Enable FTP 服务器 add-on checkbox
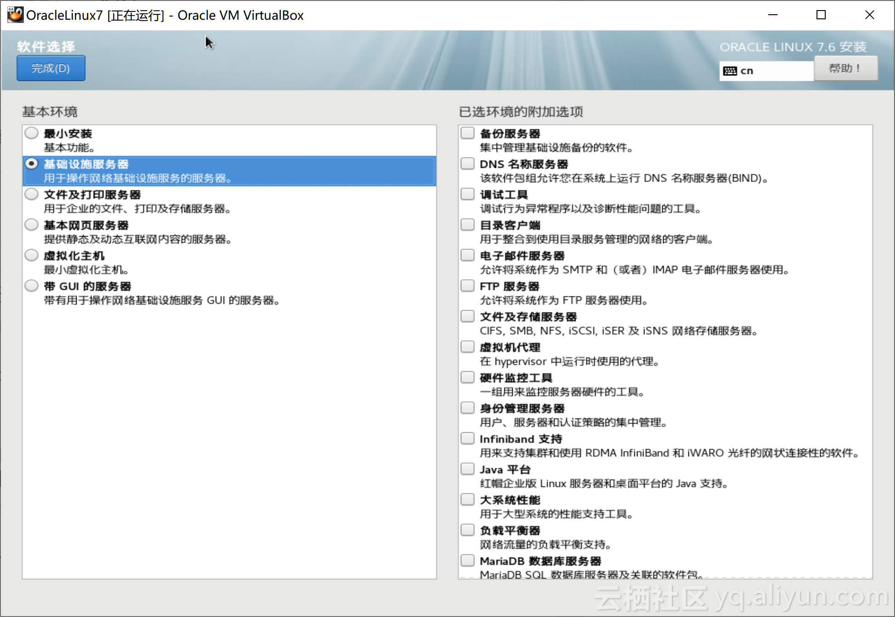The height and width of the screenshot is (617, 895). pos(467,286)
